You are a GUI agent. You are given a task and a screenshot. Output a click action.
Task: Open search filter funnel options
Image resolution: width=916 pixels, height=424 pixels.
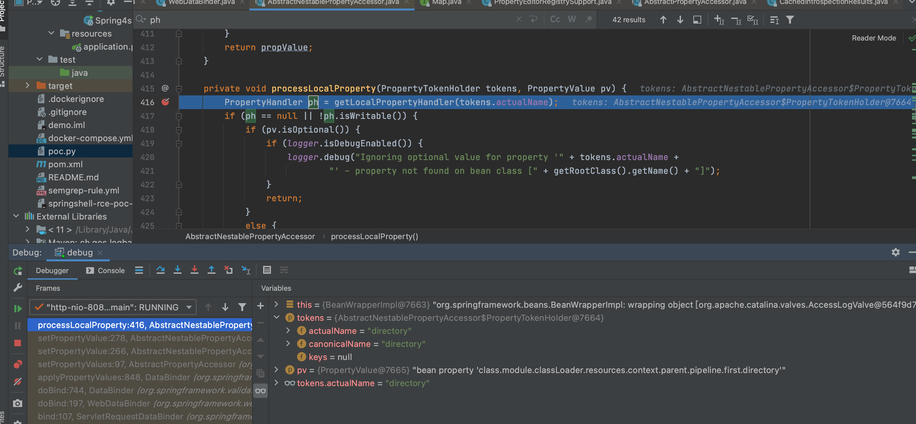pos(790,20)
